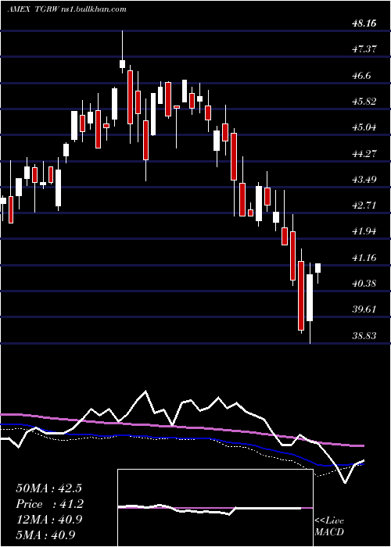Click the '12MA : 40.9' readout
The image size is (391, 547).
(48, 520)
